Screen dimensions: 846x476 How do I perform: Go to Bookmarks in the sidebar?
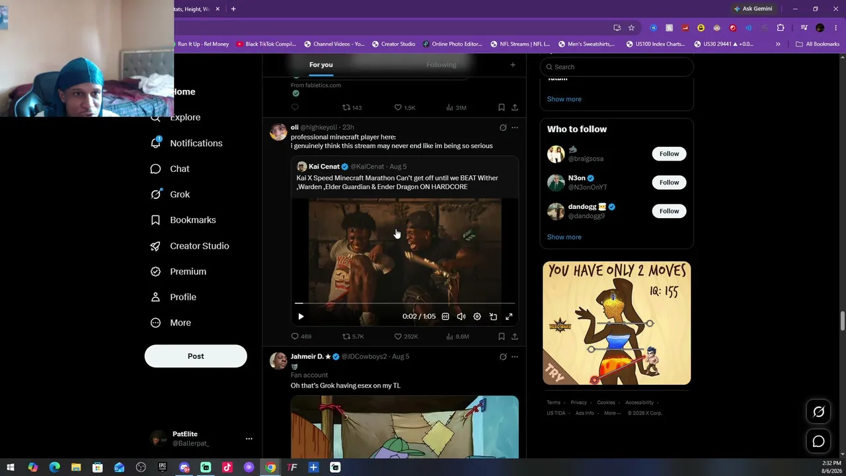tap(184, 220)
